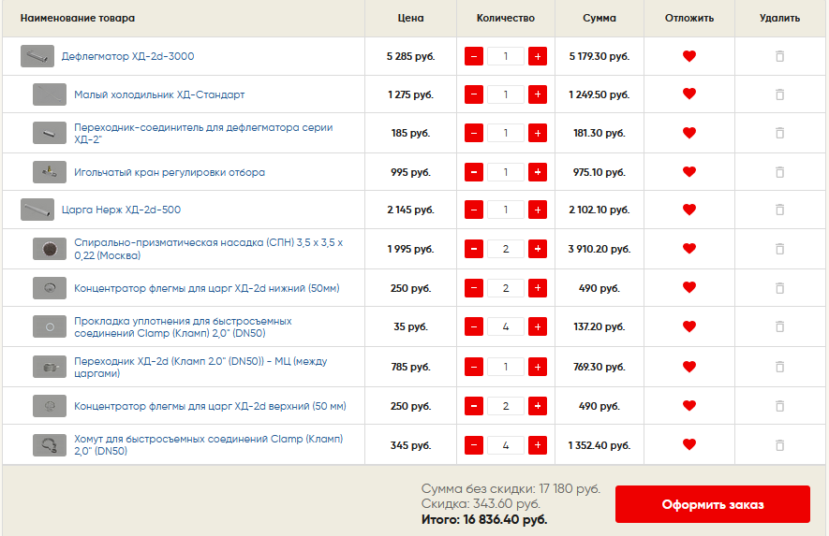Decrease quantity of Дефлегматор ХД-2d-3000
The height and width of the screenshot is (536, 829).
coord(474,56)
